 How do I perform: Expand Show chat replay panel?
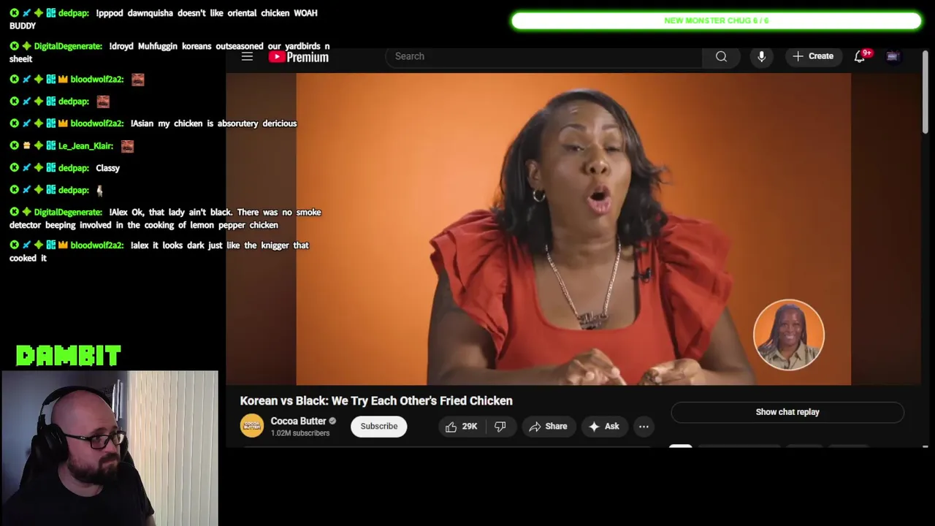click(x=787, y=412)
